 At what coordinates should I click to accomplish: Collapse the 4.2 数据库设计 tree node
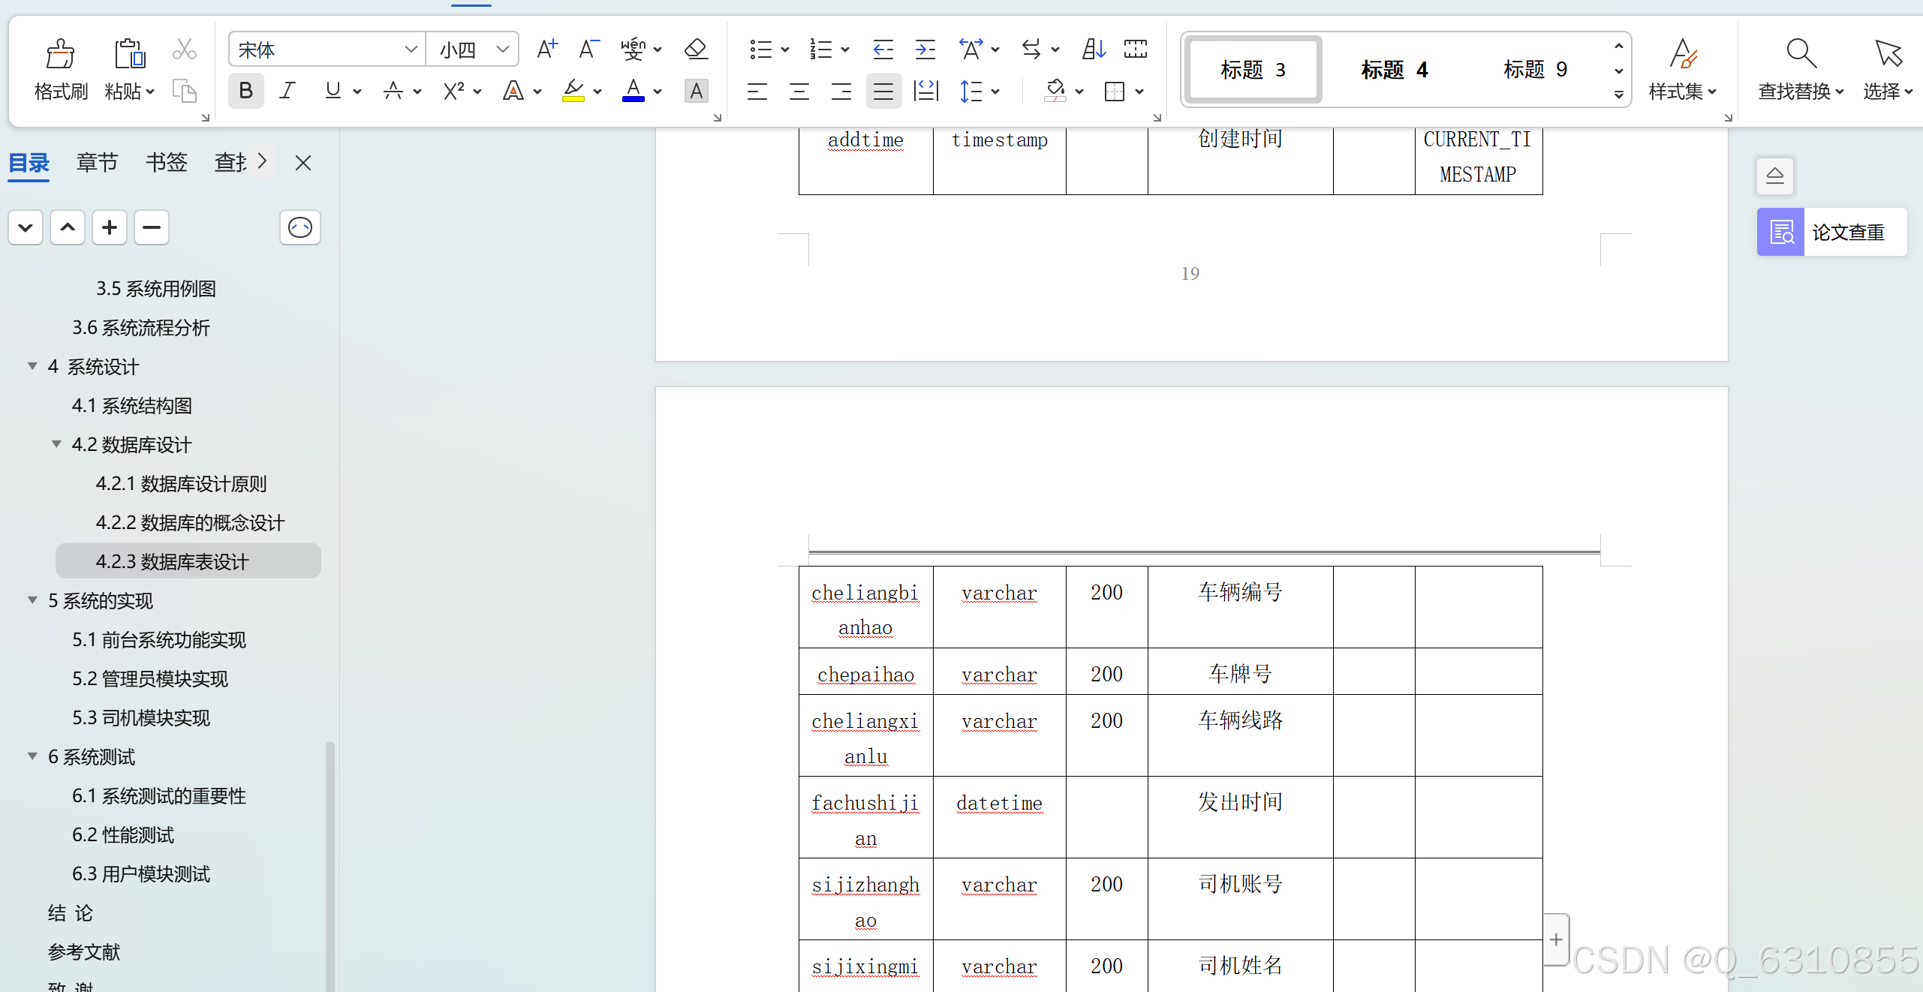click(x=56, y=444)
